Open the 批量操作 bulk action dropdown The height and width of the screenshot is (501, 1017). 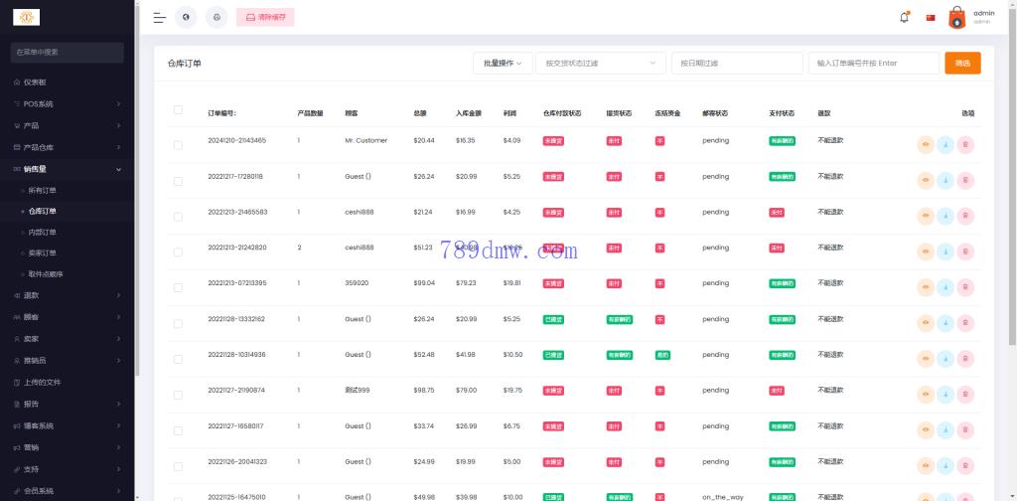point(503,63)
